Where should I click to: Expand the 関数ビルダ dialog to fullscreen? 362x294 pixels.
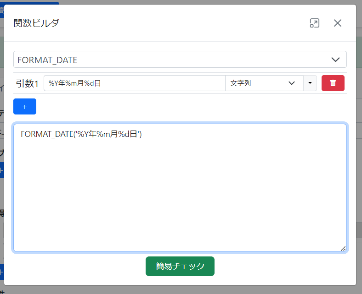point(314,23)
